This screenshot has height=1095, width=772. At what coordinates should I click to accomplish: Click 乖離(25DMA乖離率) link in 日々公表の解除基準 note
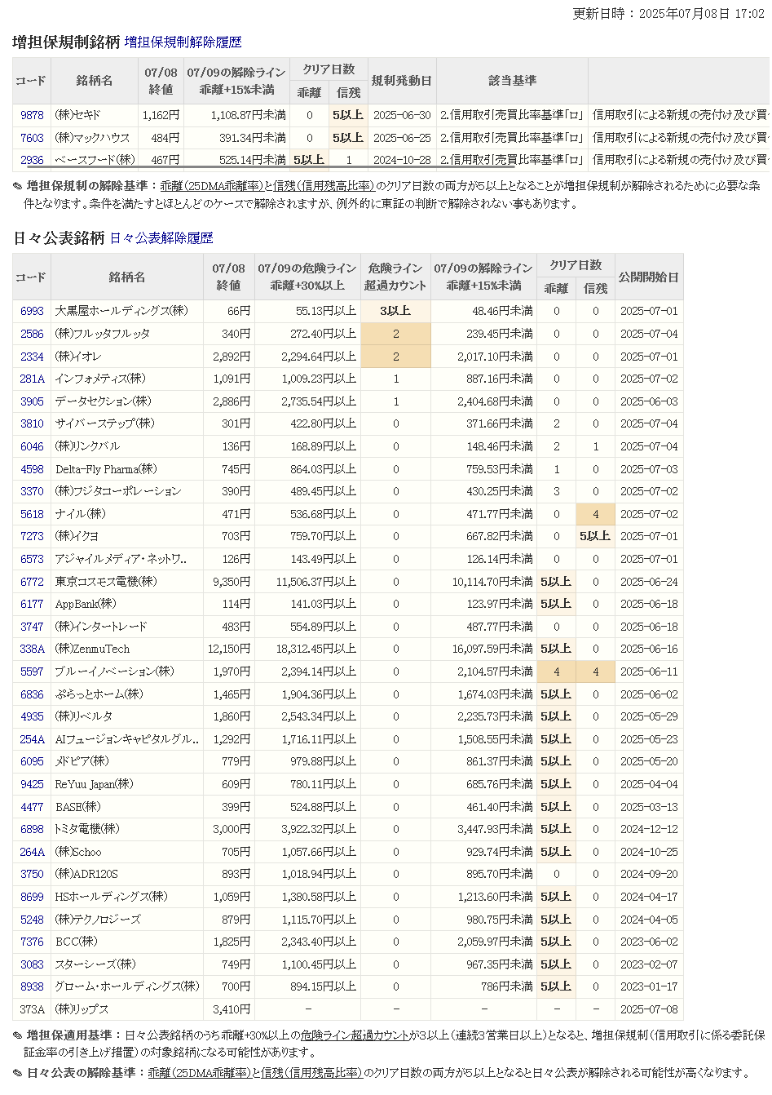(200, 1073)
